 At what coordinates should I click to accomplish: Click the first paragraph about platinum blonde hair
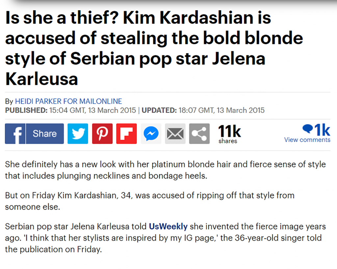166,170
